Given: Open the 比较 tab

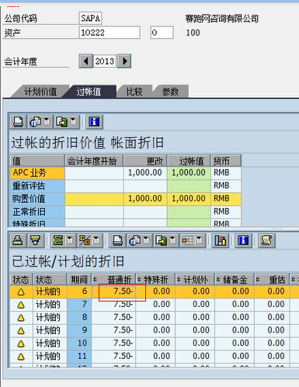Looking at the screenshot, I should [x=134, y=92].
